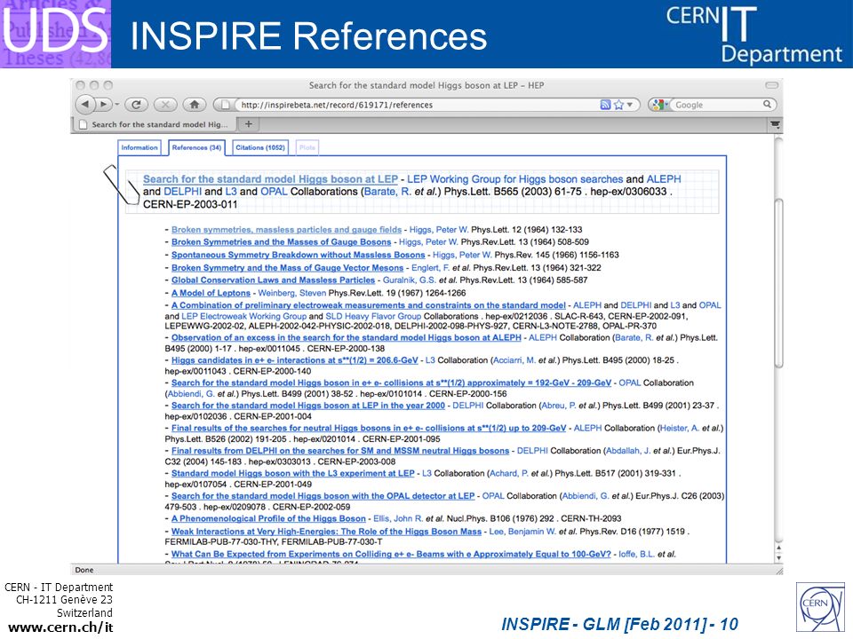Open 'A Model of Leptons' reference
The image size is (853, 639).
pyautogui.click(x=211, y=292)
